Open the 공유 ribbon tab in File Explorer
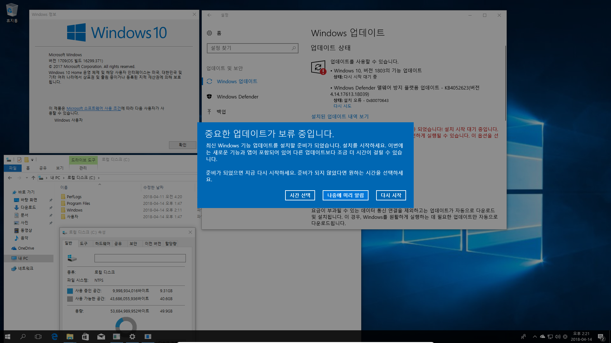 [x=43, y=168]
